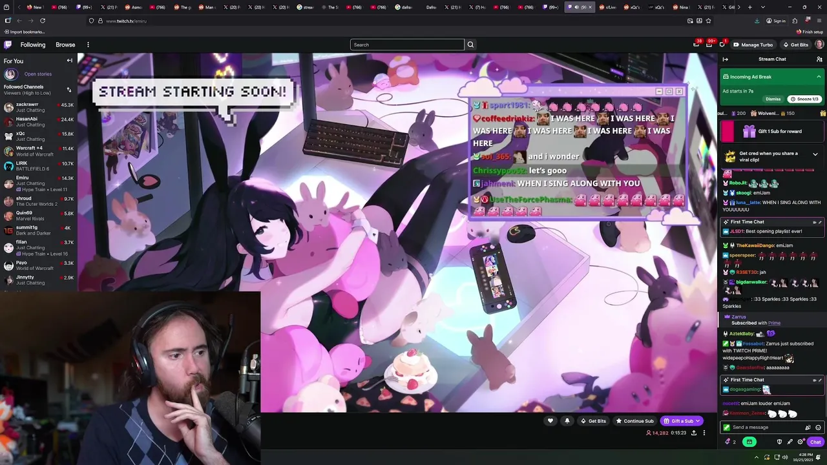Viewport: 827px width, 465px height.
Task: Click inside the Twitch search field
Action: pyautogui.click(x=407, y=45)
